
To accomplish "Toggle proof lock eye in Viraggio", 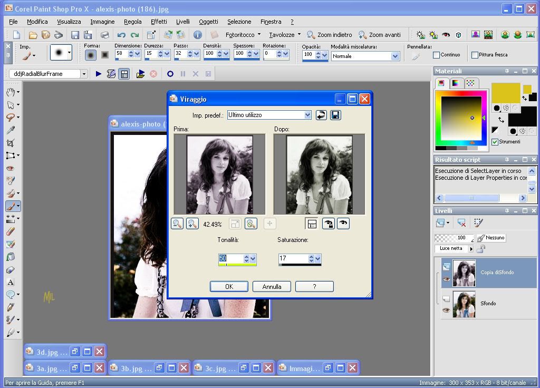I will (x=328, y=224).
